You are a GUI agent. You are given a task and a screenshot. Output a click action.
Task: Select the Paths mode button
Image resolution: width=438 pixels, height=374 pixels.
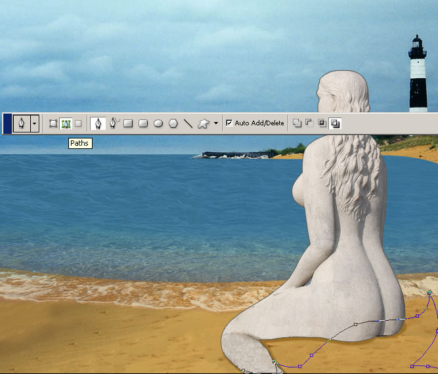pyautogui.click(x=66, y=123)
